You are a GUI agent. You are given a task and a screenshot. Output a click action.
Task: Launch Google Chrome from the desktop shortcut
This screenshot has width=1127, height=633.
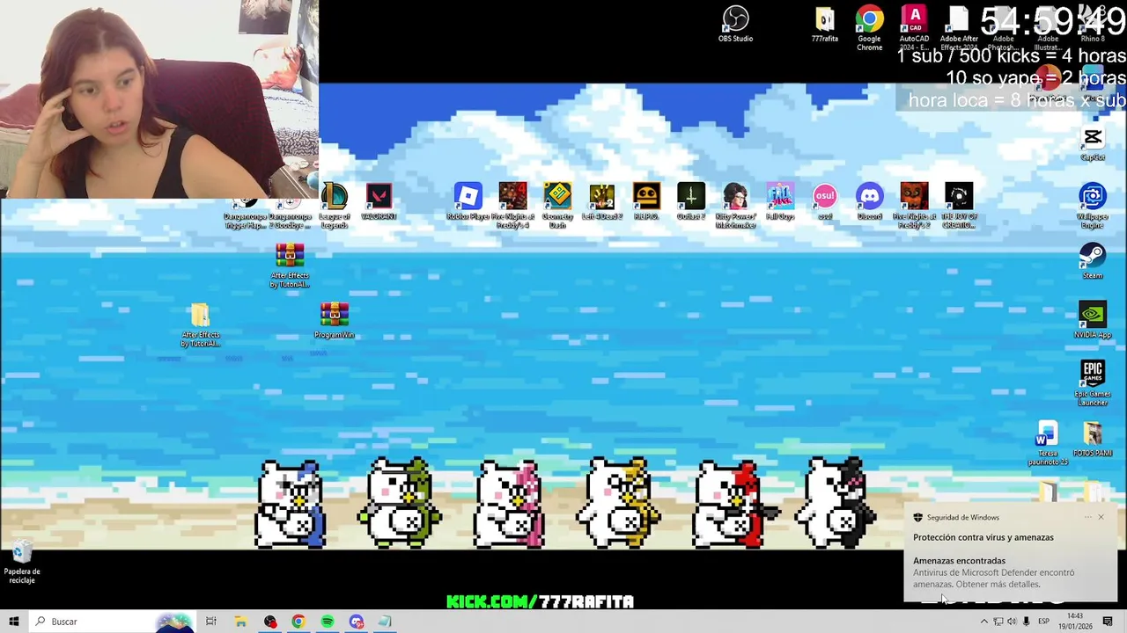tap(869, 28)
